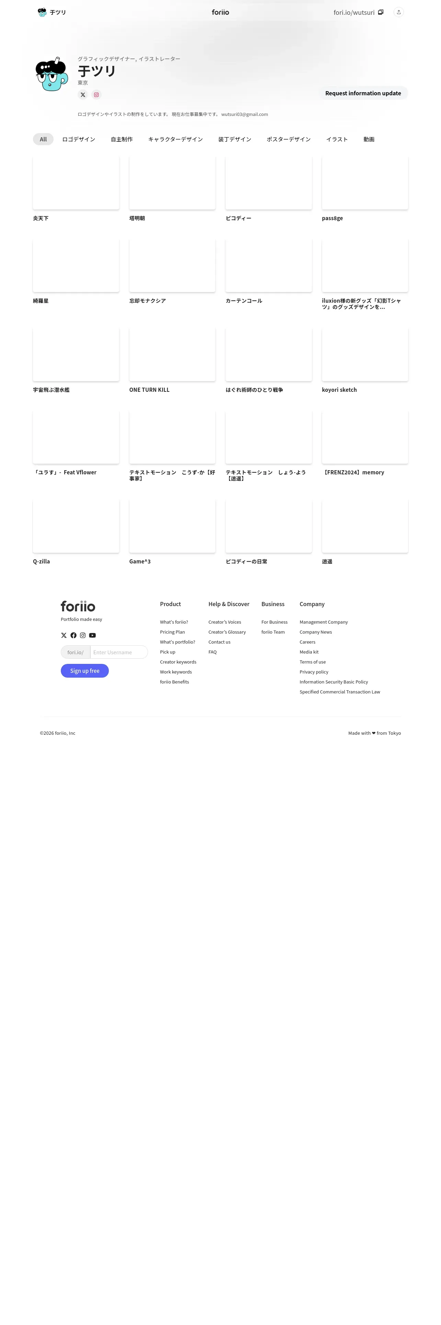Click the footer YouTube icon
441x1325 pixels.
point(92,635)
